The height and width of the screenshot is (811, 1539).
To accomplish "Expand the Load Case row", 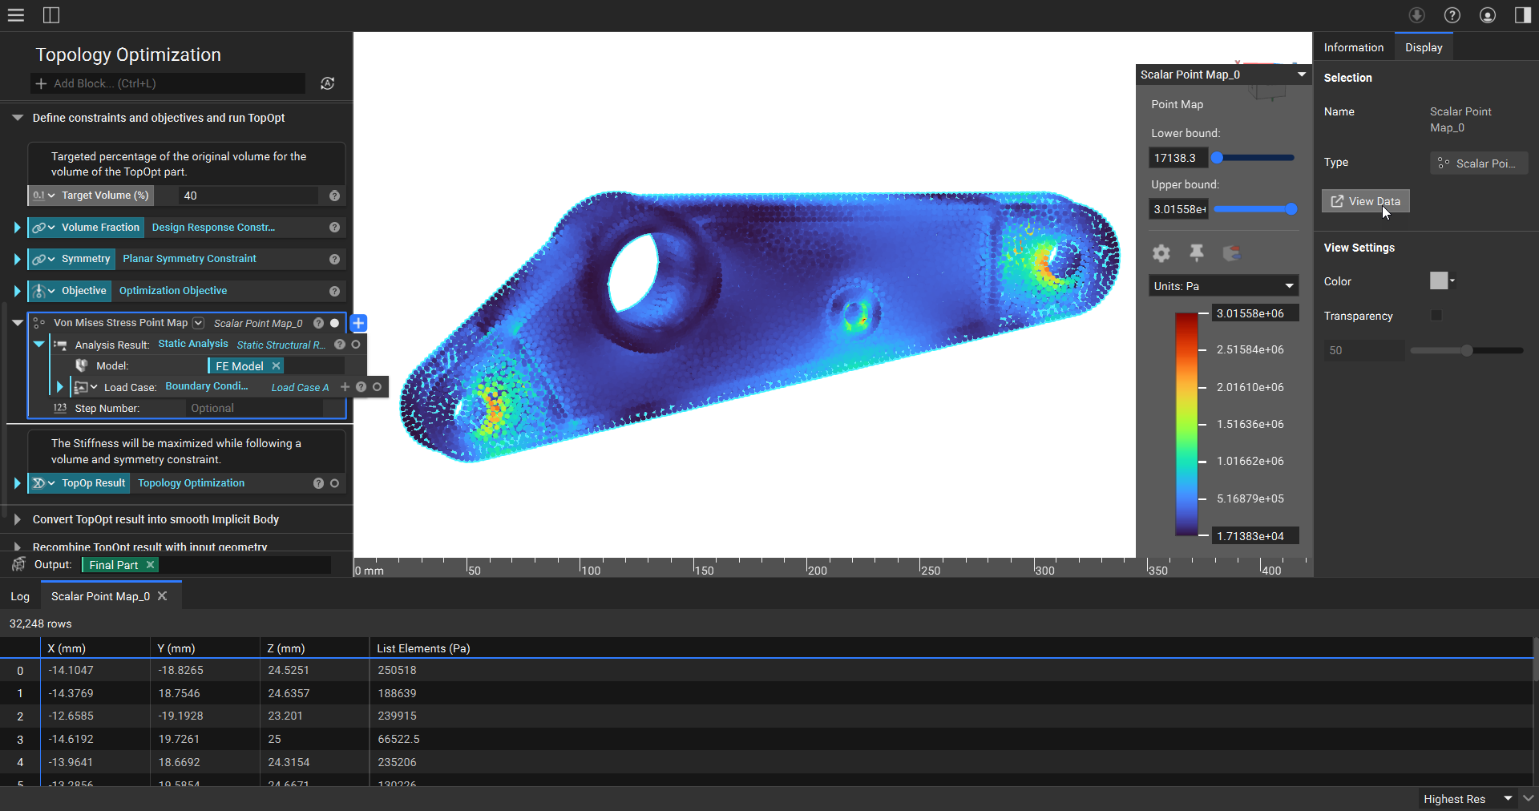I will tap(59, 387).
